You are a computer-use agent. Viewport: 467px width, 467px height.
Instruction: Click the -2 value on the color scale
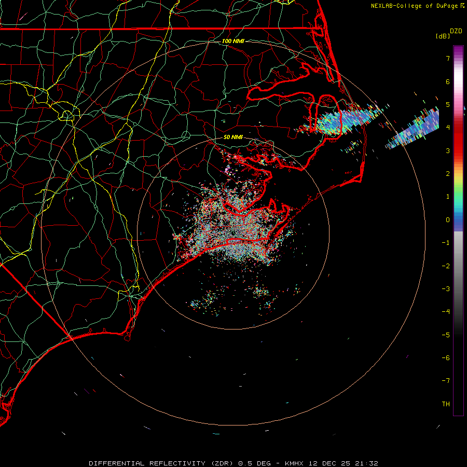click(446, 266)
